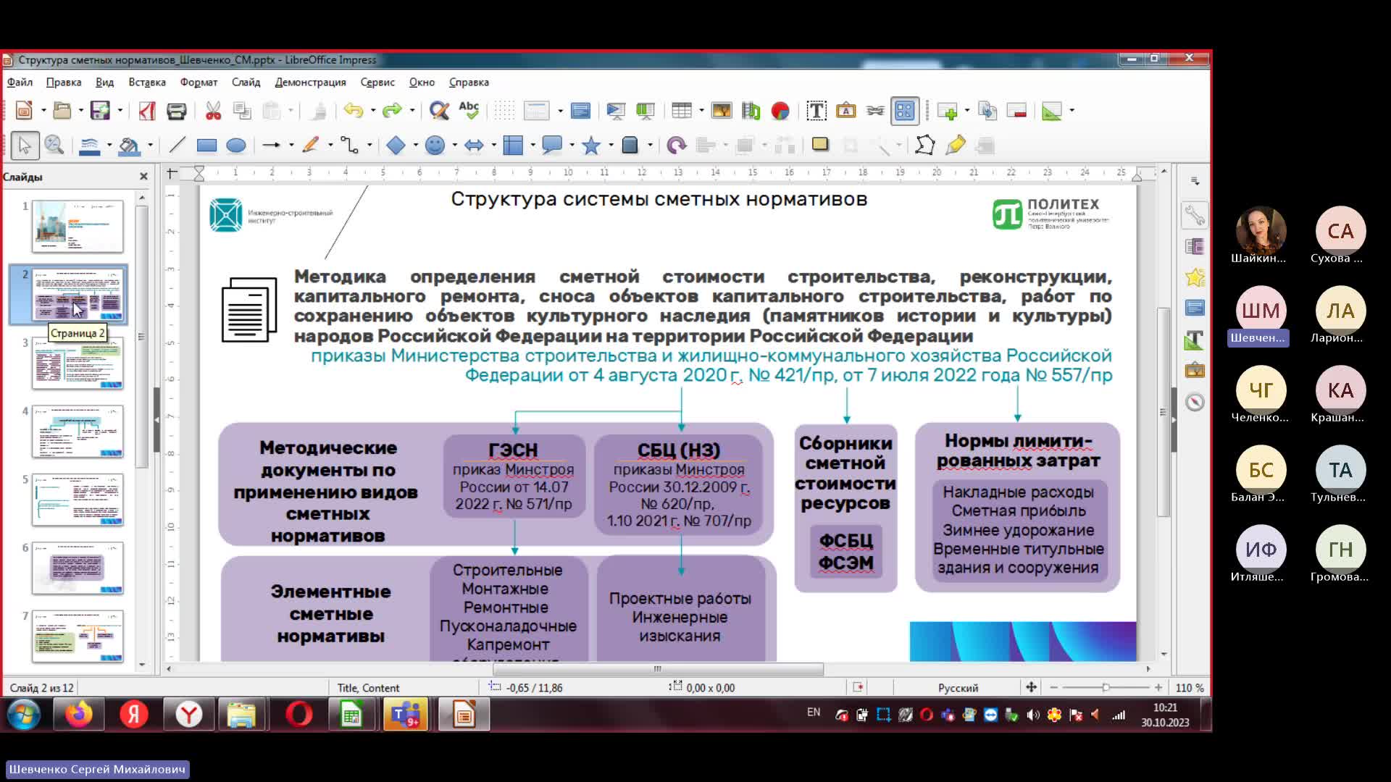
Task: Open the New presentation icon
Action: pyautogui.click(x=24, y=111)
